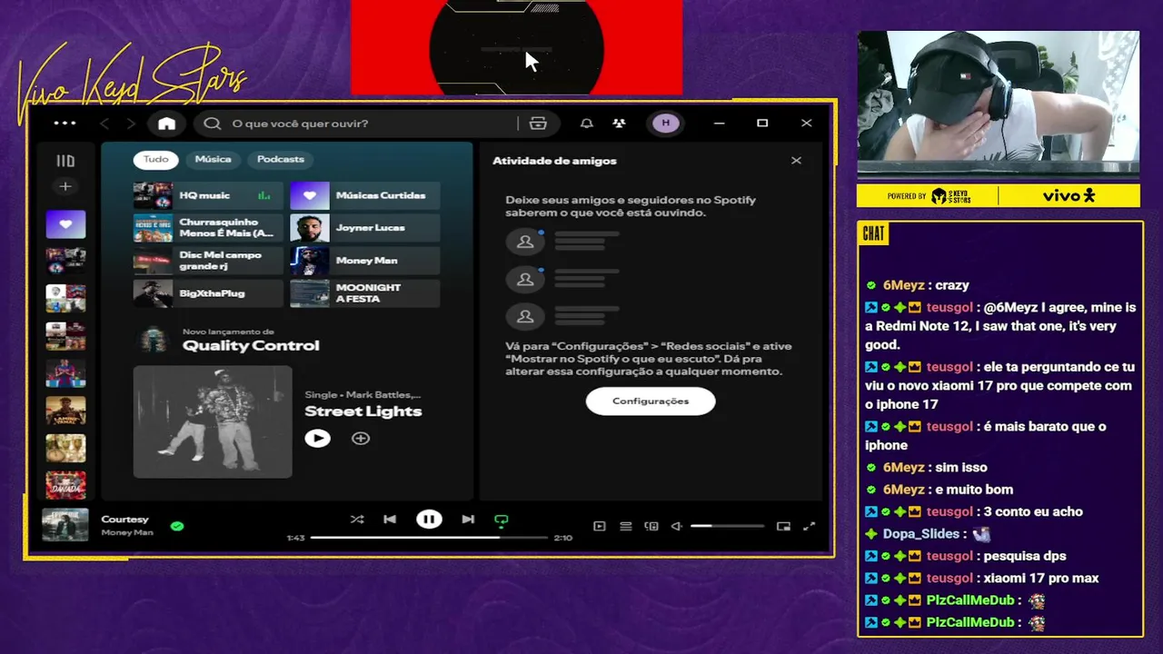Click the Courtesy track title
This screenshot has height=654, width=1163.
tap(125, 520)
